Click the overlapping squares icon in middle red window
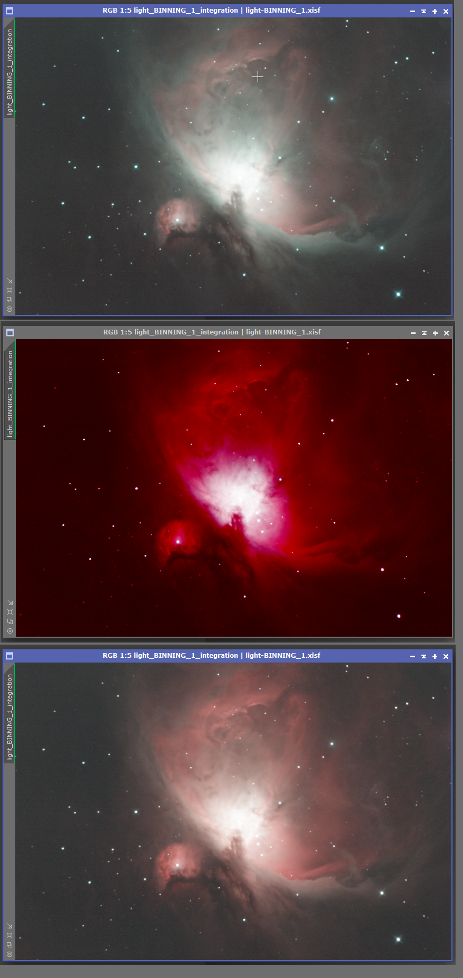The height and width of the screenshot is (978, 463). (10, 621)
